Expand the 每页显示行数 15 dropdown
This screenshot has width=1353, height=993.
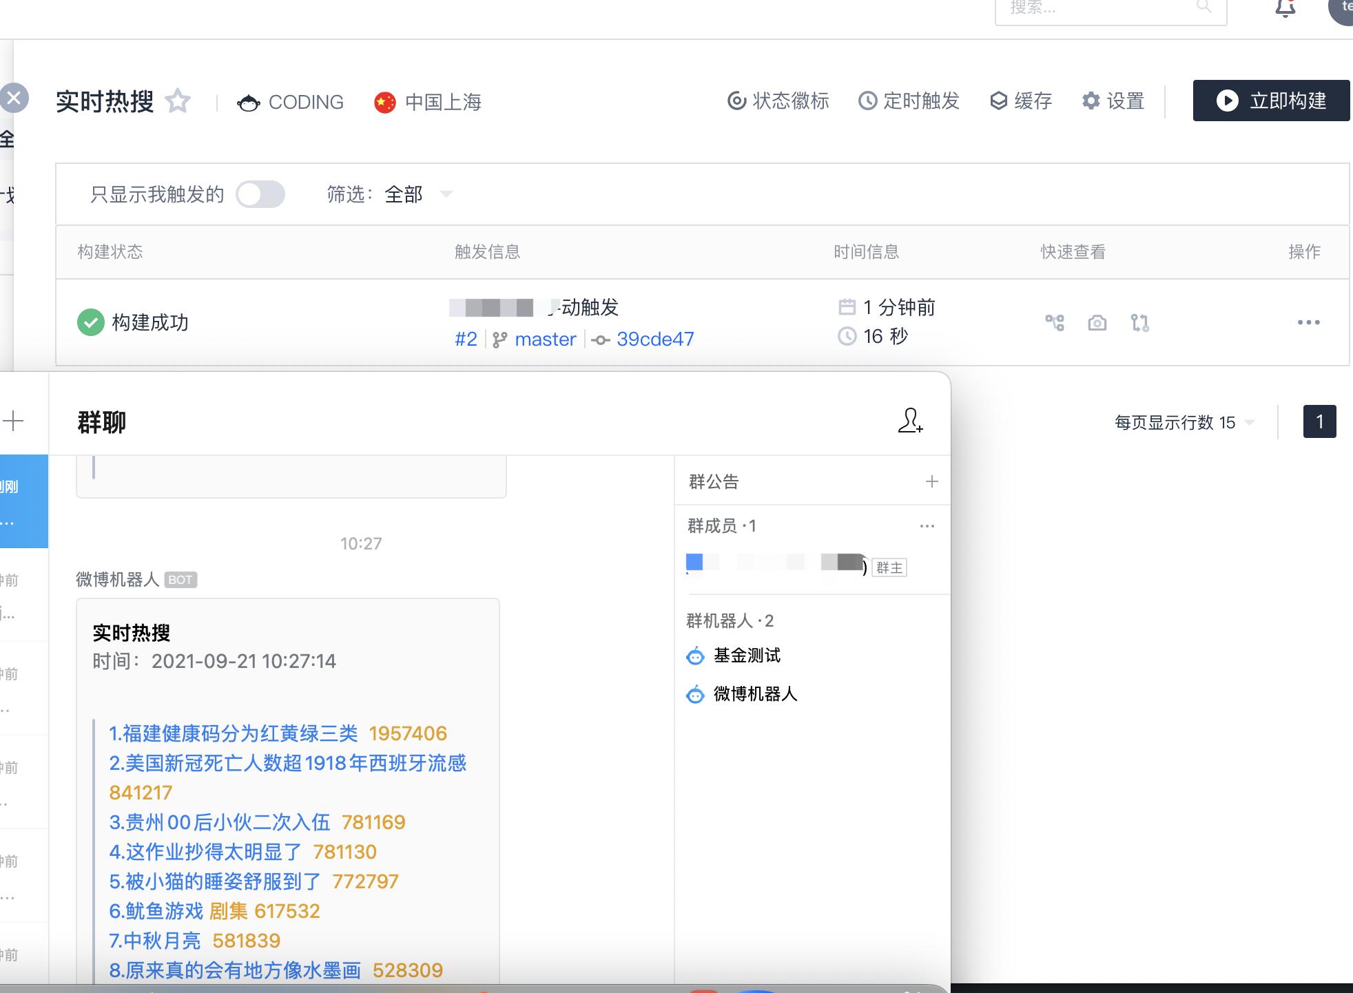click(1185, 422)
